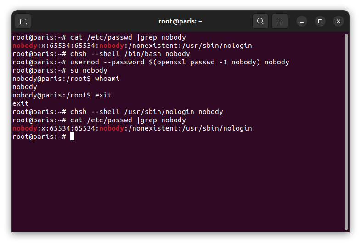Viewport: 361px width, 245px height.
Task: Open a new terminal tab
Action: click(23, 21)
